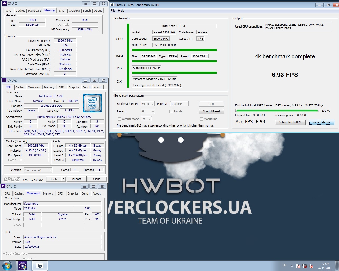Click the Windows Start orb
The height and width of the screenshot is (271, 339).
pos(7,266)
